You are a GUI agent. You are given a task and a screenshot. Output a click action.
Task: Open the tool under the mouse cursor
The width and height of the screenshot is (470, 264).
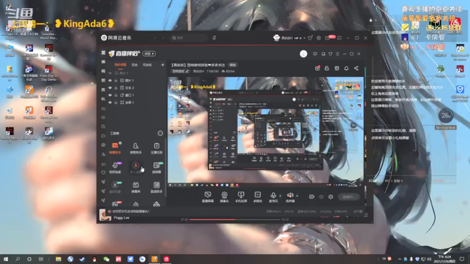[136, 168]
